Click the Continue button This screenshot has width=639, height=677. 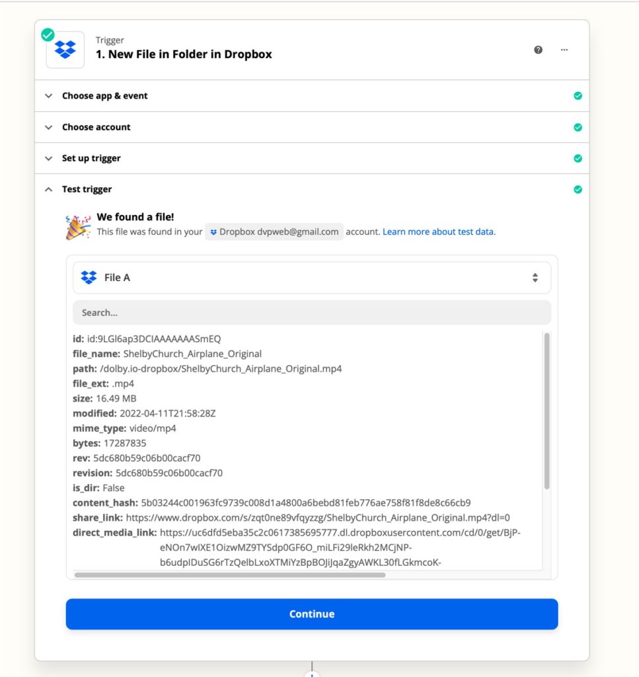(x=311, y=614)
